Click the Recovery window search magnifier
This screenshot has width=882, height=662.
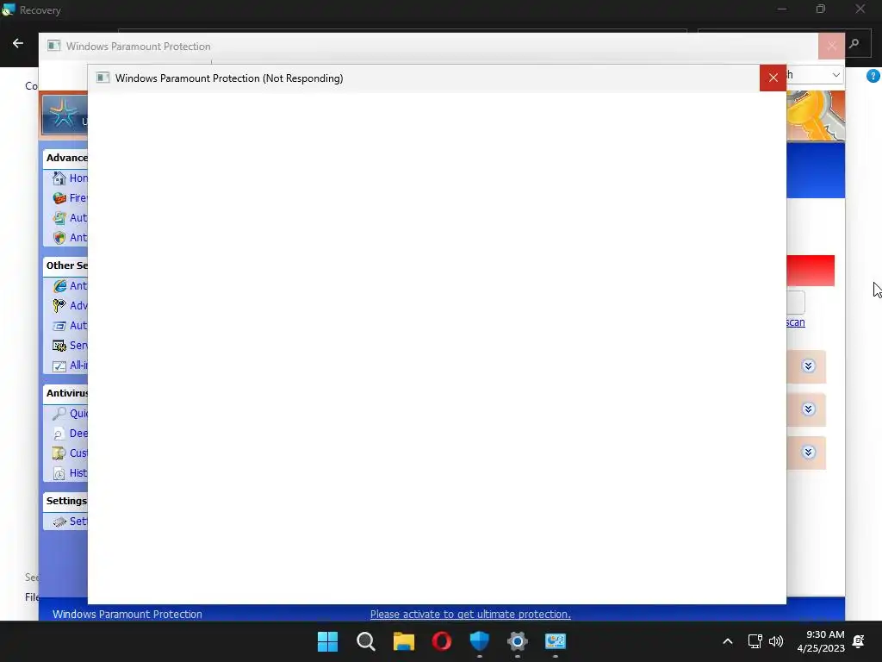tap(854, 43)
